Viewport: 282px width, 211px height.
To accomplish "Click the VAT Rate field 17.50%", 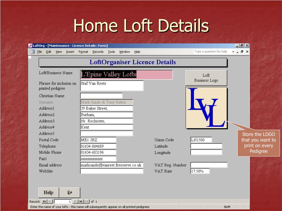I will pyautogui.click(x=200, y=171).
